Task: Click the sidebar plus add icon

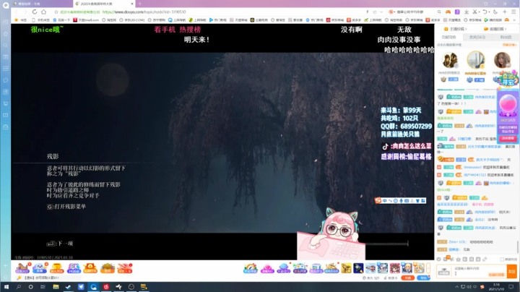Action: (5, 265)
